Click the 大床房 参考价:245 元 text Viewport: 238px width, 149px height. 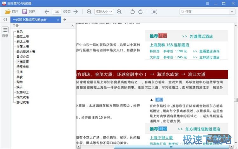[168, 57]
